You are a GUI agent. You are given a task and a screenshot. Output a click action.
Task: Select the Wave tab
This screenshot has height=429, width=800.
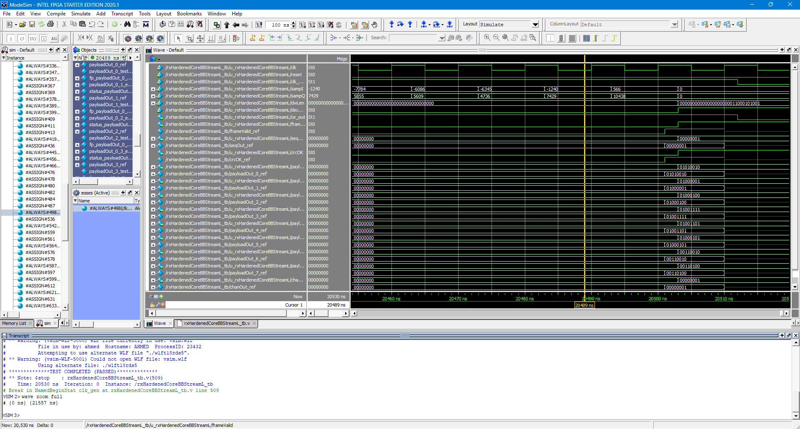pos(159,323)
